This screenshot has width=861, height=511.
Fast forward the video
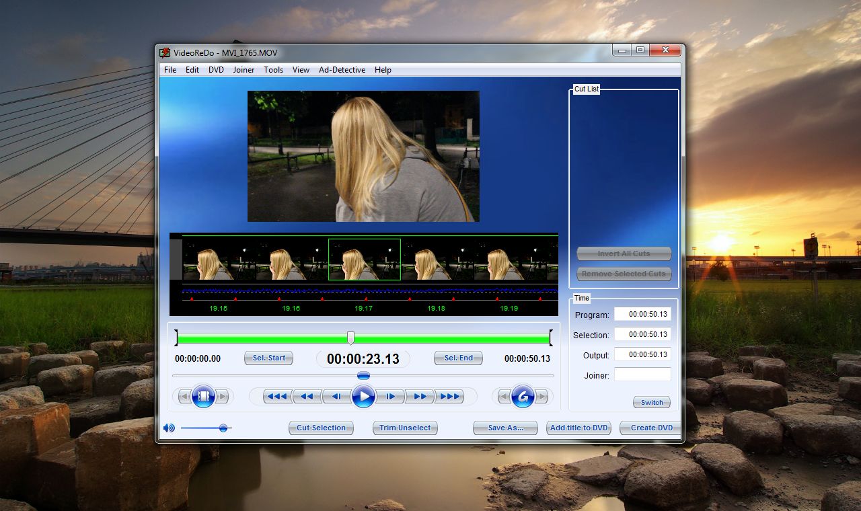click(x=420, y=397)
